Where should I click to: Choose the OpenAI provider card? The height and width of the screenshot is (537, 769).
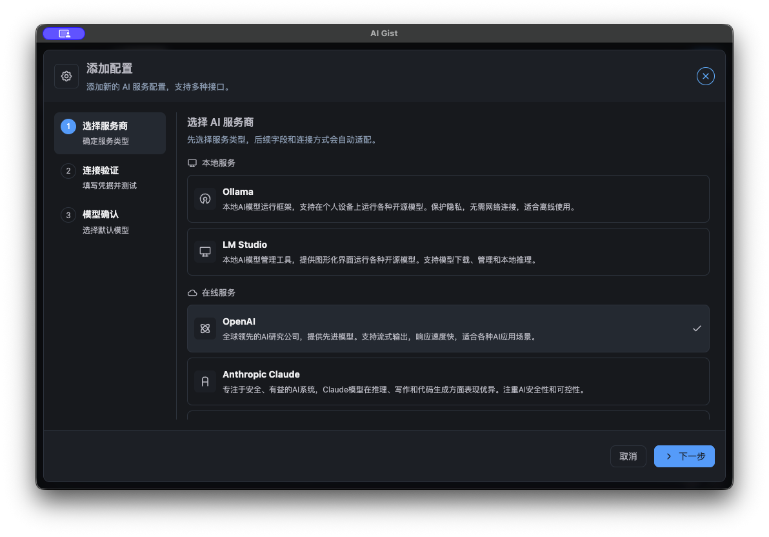tap(448, 329)
